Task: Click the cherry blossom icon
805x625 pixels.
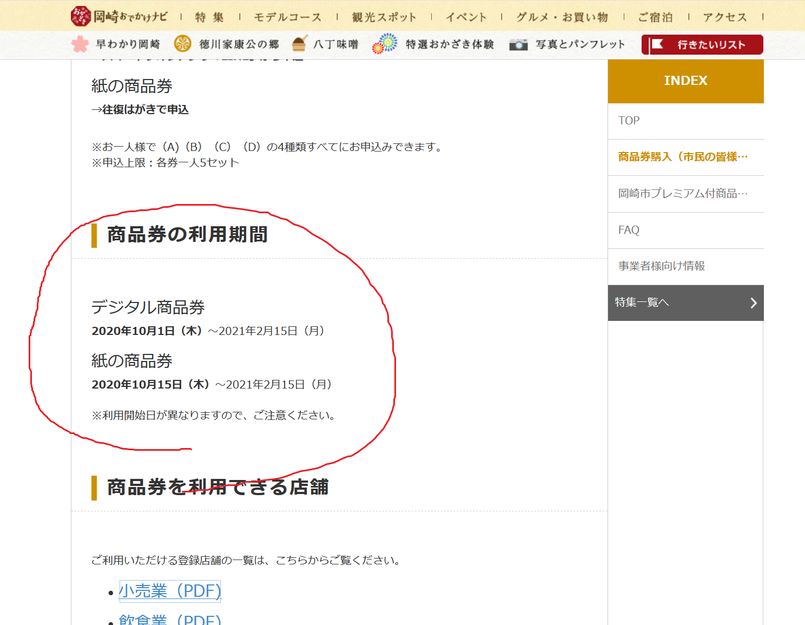Action: [80, 44]
